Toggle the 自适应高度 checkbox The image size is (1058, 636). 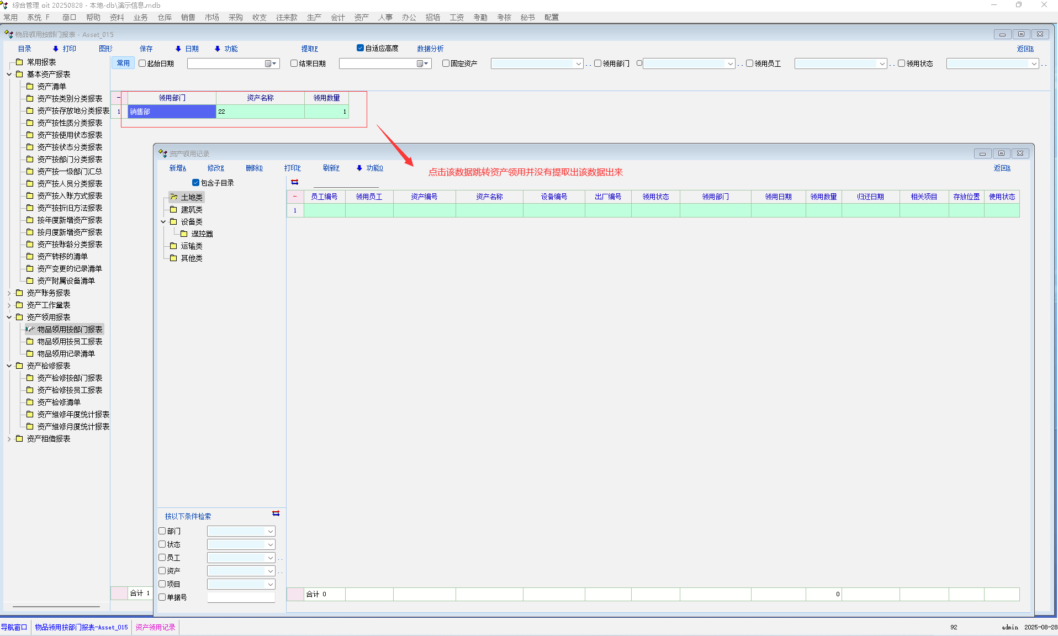[360, 48]
